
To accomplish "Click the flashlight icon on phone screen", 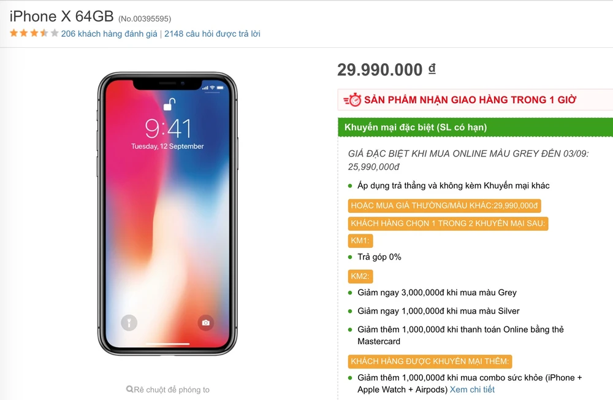I will 129,323.
